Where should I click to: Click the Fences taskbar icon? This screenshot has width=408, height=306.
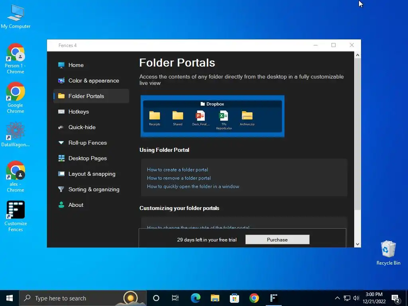tap(273, 298)
